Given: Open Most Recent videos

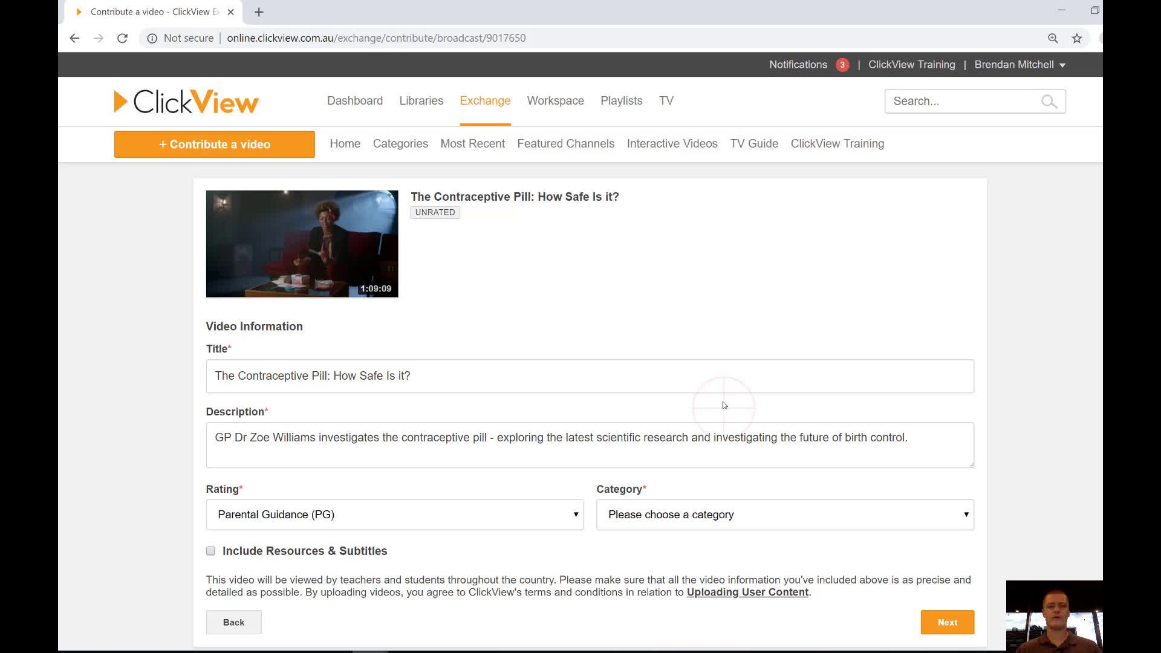Looking at the screenshot, I should tap(473, 144).
